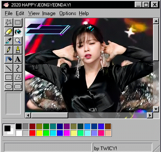
Task: Pick the teal color swatch
Action: (x=53, y=126)
